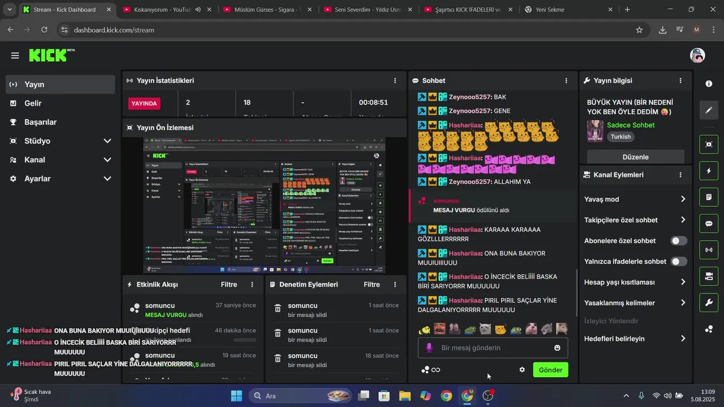
Task: Open Yasaklanmış kelimeler arrow
Action: 683,303
